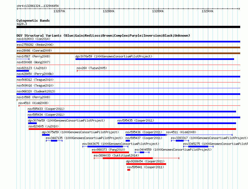The width and height of the screenshot is (248, 189).
Task: Click the 132880k ruler position label
Action: (x=109, y=11)
